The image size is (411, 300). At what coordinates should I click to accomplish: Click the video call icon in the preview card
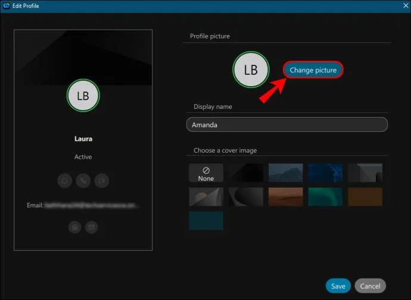102,181
